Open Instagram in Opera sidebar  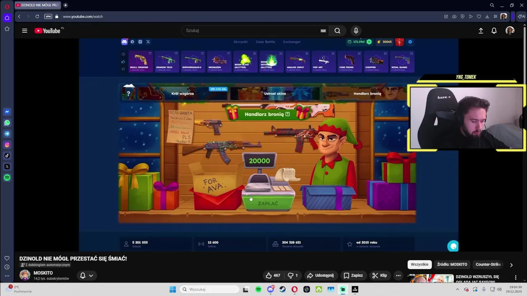click(7, 145)
